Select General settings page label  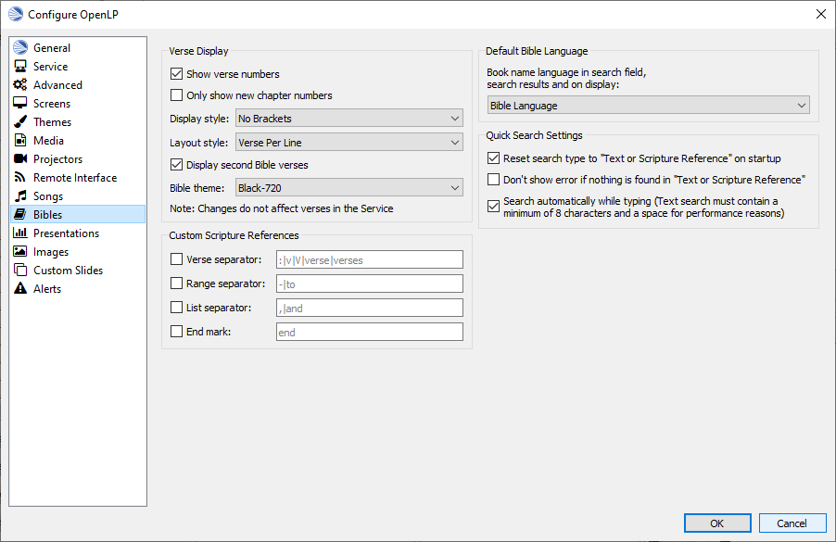click(52, 48)
